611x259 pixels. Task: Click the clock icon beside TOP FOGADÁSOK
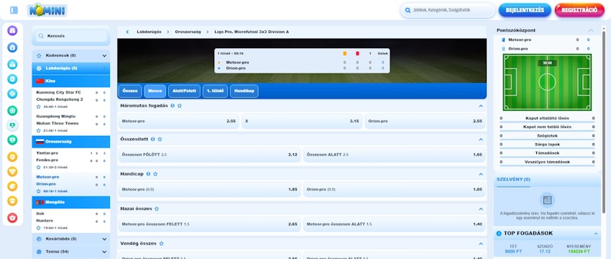499,234
